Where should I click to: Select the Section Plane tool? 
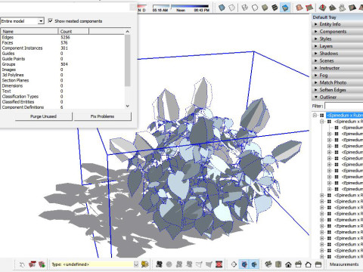coord(234,264)
